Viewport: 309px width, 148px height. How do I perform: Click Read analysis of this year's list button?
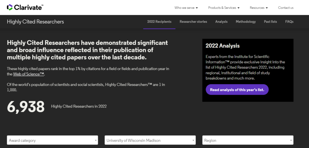237,90
